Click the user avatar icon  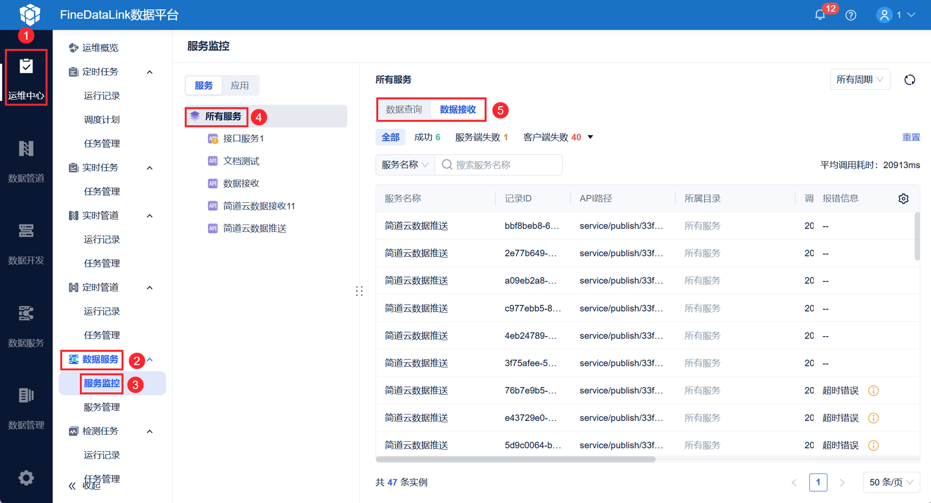[884, 15]
